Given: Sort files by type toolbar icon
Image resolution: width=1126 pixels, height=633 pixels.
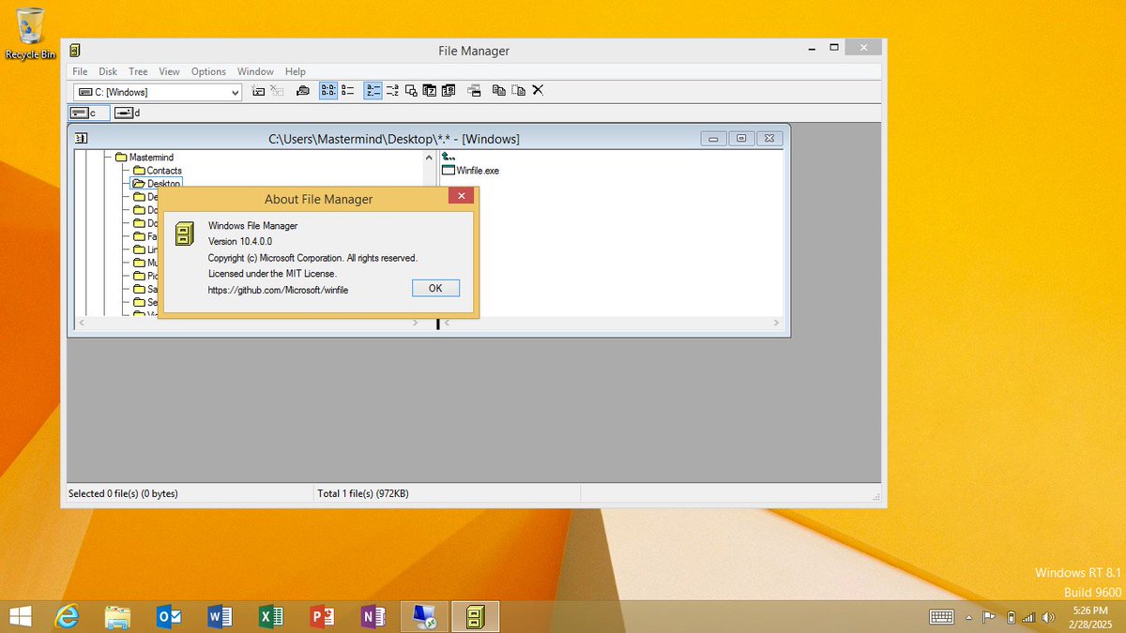Looking at the screenshot, I should coord(392,91).
